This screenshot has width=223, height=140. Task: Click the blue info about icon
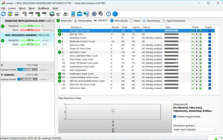[x=115, y=14]
